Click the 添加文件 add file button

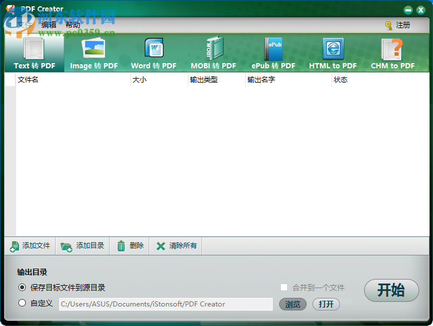point(30,246)
